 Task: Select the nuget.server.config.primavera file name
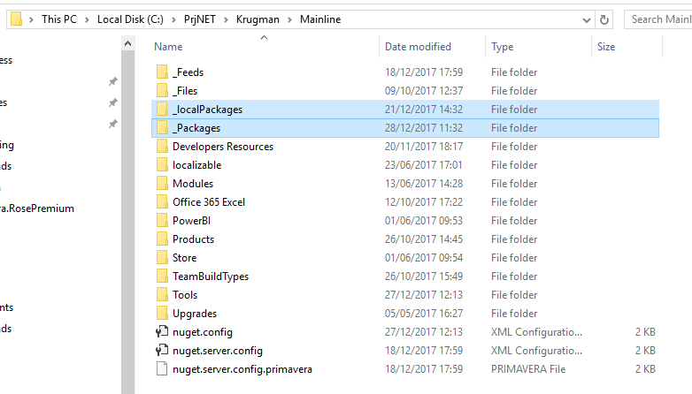[242, 369]
